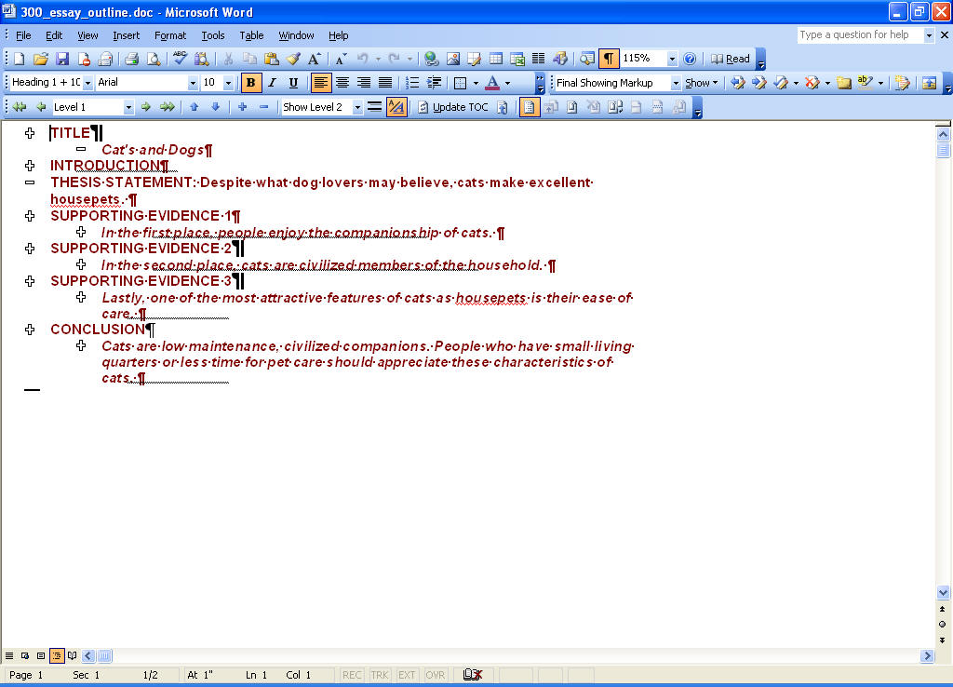Screen dimensions: 953x687
Task: Insert a hyperlink with the globe icon
Action: pyautogui.click(x=432, y=59)
